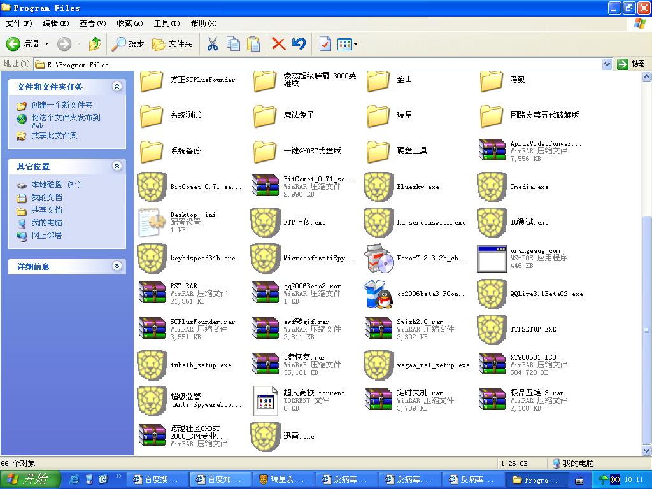Select the AplusVideoConver WinRAR archive icon
The width and height of the screenshot is (652, 489).
click(x=492, y=150)
